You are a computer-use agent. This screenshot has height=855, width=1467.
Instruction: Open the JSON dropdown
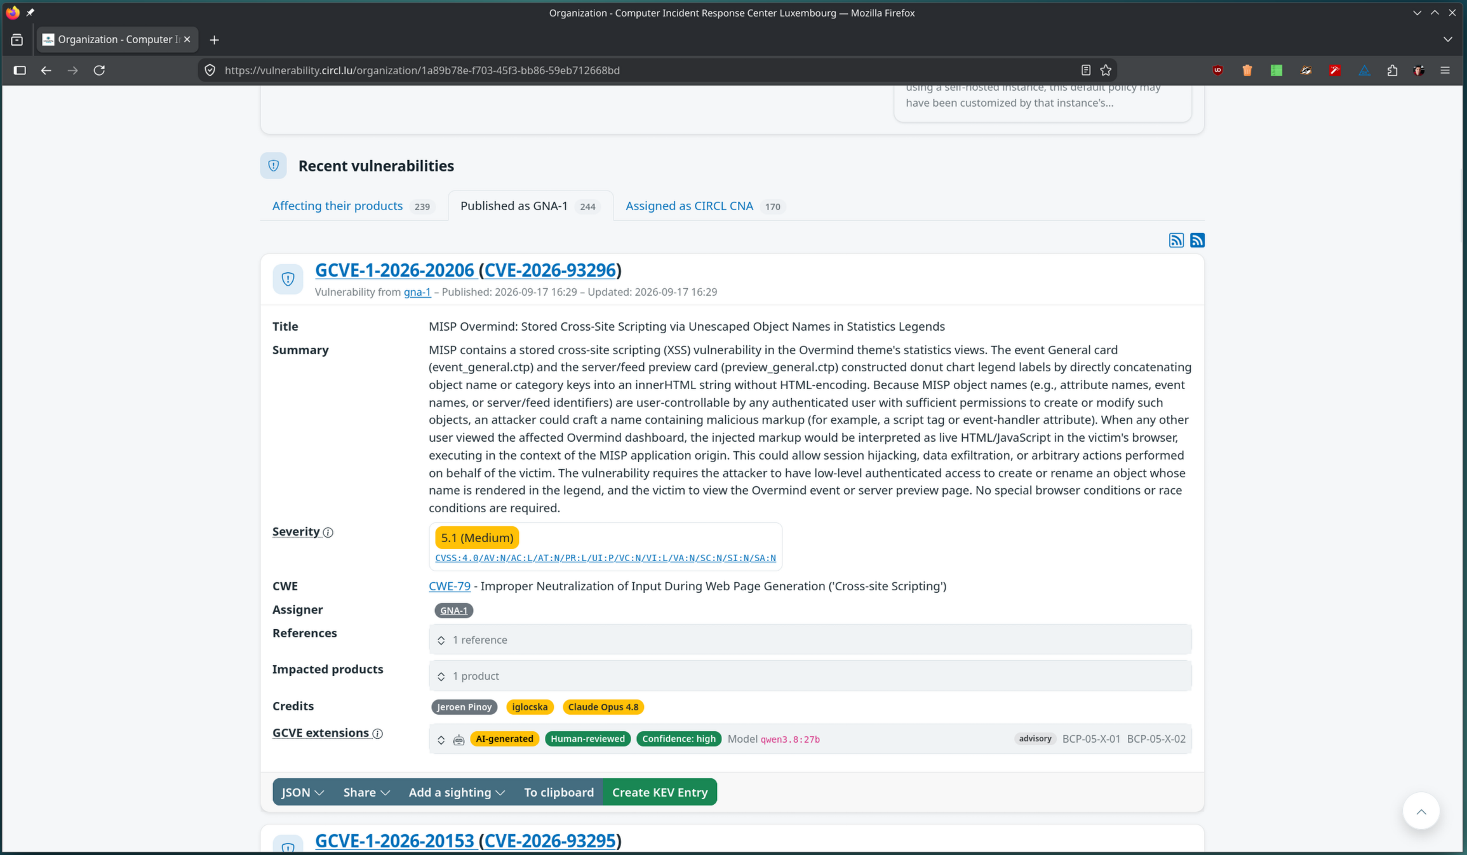coord(303,792)
